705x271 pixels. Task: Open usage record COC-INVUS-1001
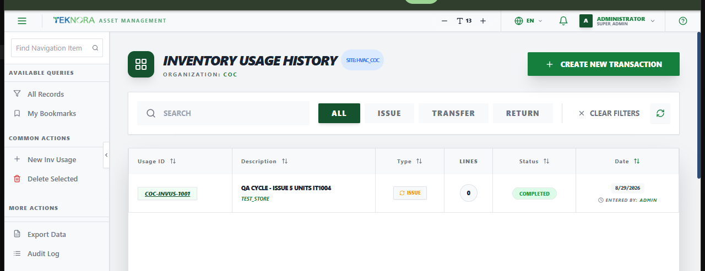tap(167, 193)
